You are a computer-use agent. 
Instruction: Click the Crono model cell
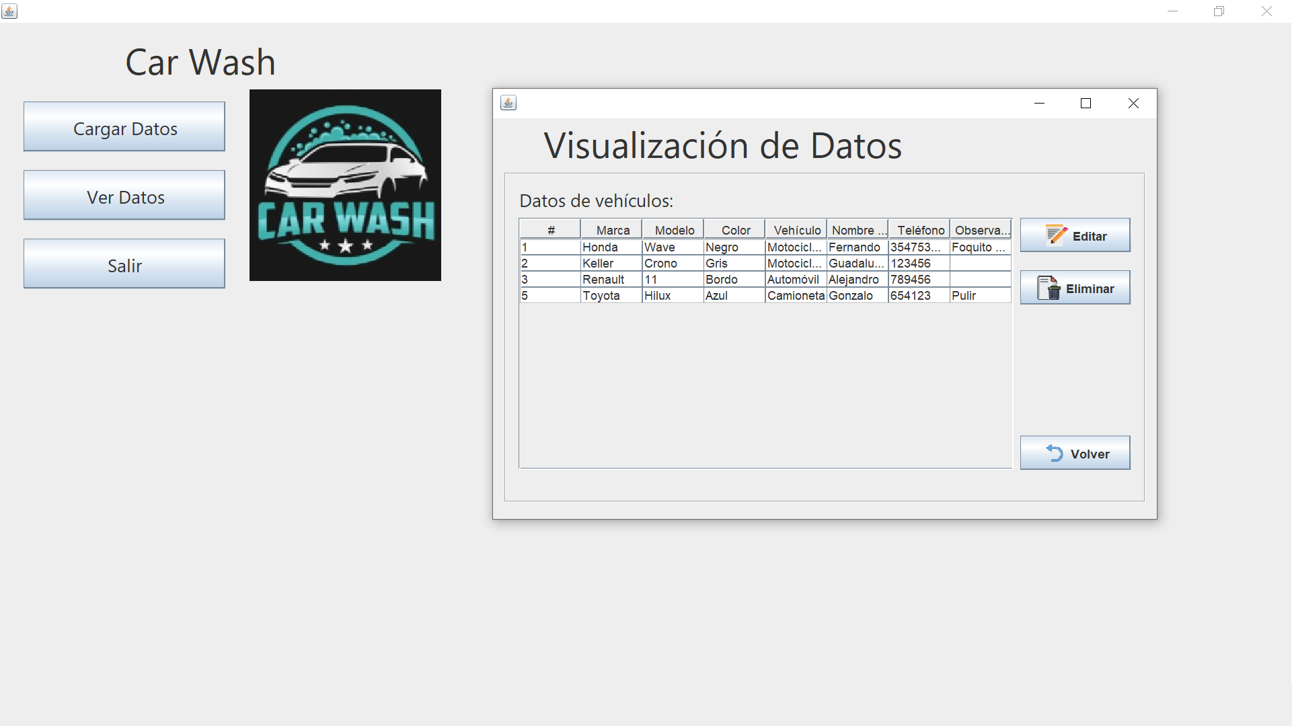[673, 264]
